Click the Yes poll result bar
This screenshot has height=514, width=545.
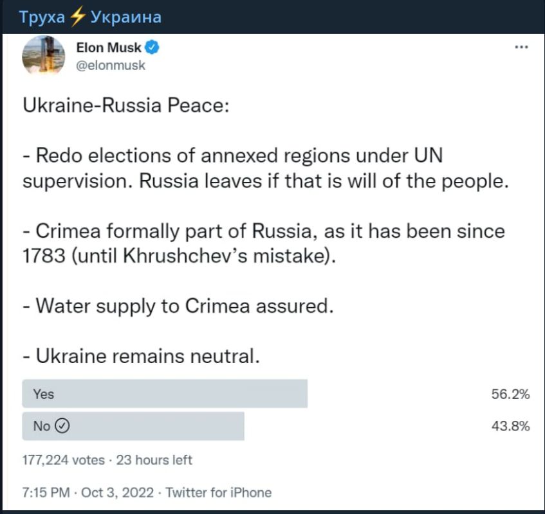[x=165, y=393]
